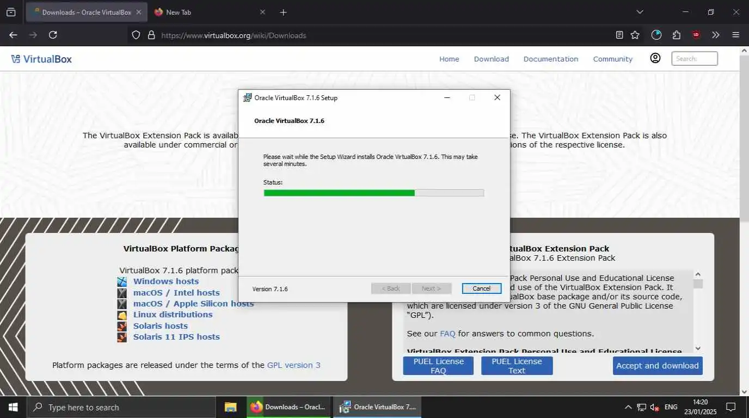Close the Oracle VirtualBox Setup dialog
Screen dimensions: 749x418
[497, 97]
